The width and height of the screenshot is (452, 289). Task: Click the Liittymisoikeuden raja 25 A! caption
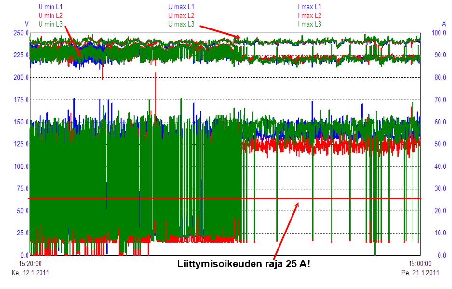click(x=244, y=264)
